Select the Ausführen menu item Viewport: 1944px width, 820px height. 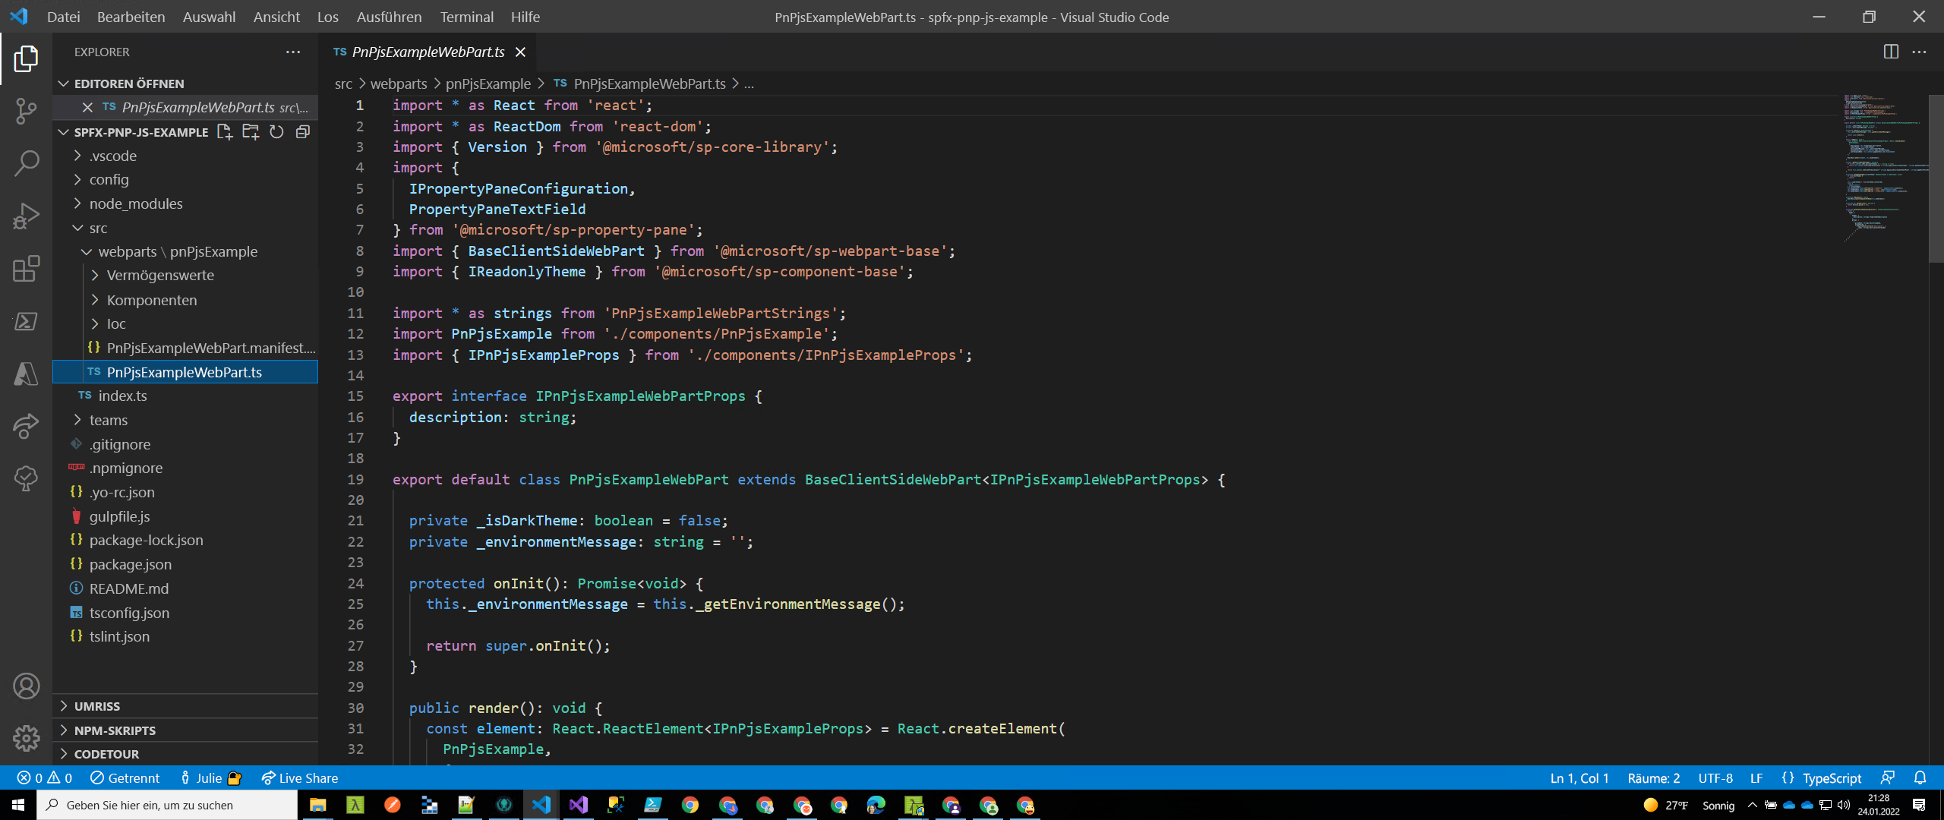point(388,16)
